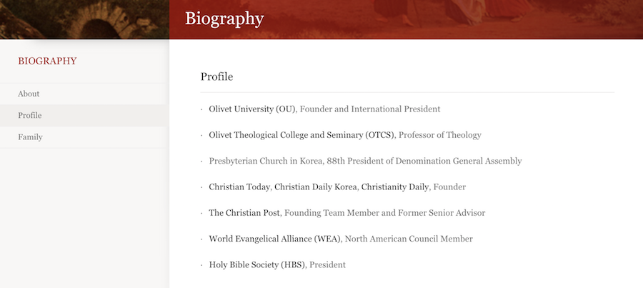Visit the Holy Bible Society (HBS) link
This screenshot has height=288, width=643.
(257, 264)
